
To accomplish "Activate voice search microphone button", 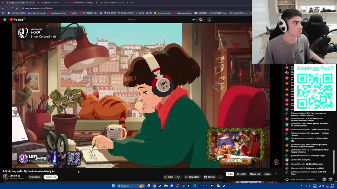I will 209,19.
